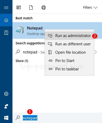Click the Search suggestions heading

[x=30, y=43]
